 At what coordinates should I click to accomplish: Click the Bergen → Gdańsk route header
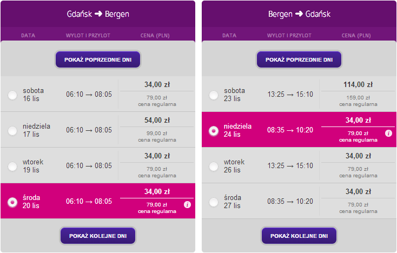click(299, 14)
